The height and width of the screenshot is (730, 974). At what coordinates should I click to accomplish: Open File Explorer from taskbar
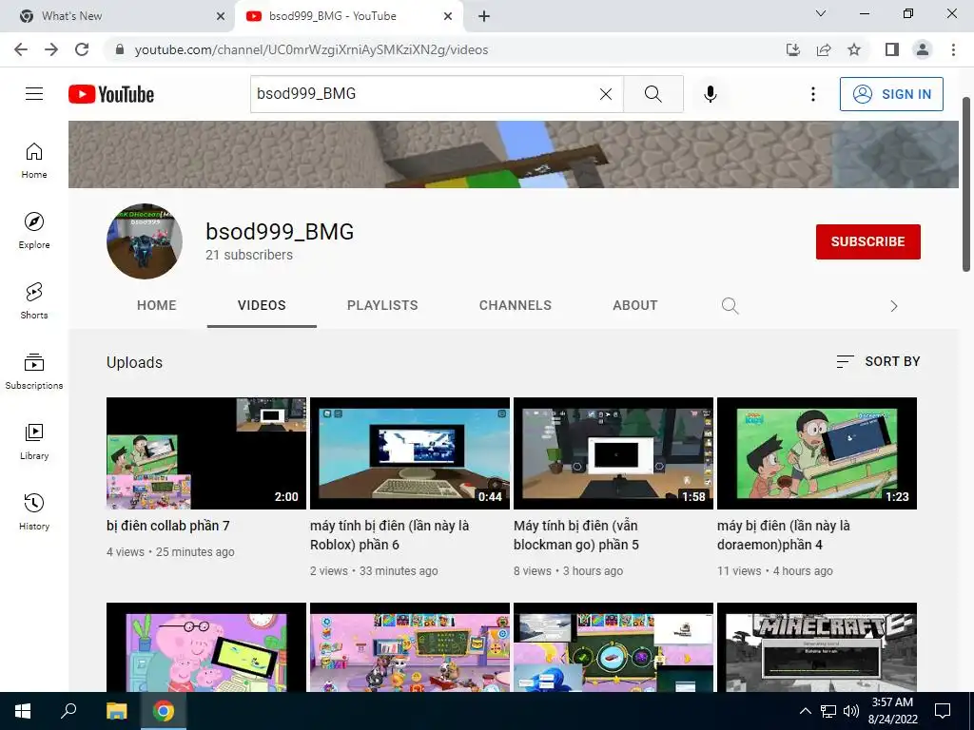[x=116, y=711]
